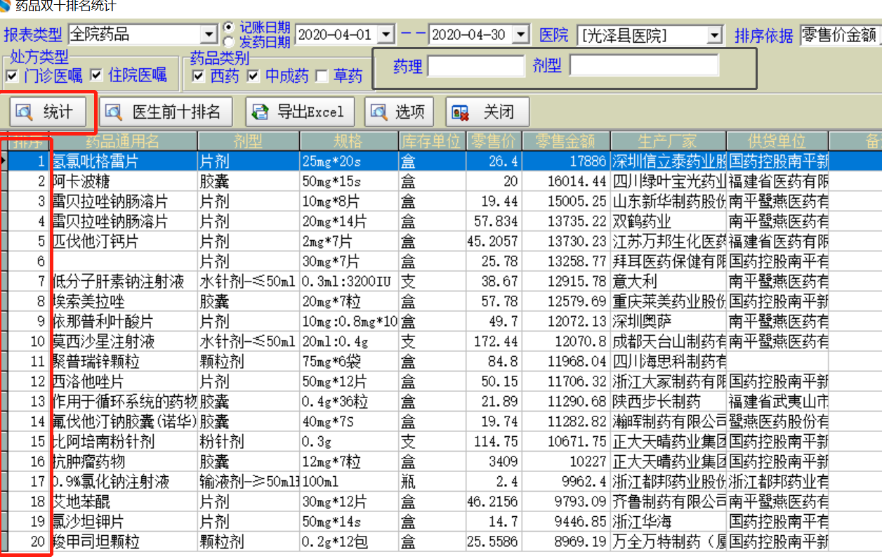Click the 导出Excel button icon

point(261,112)
